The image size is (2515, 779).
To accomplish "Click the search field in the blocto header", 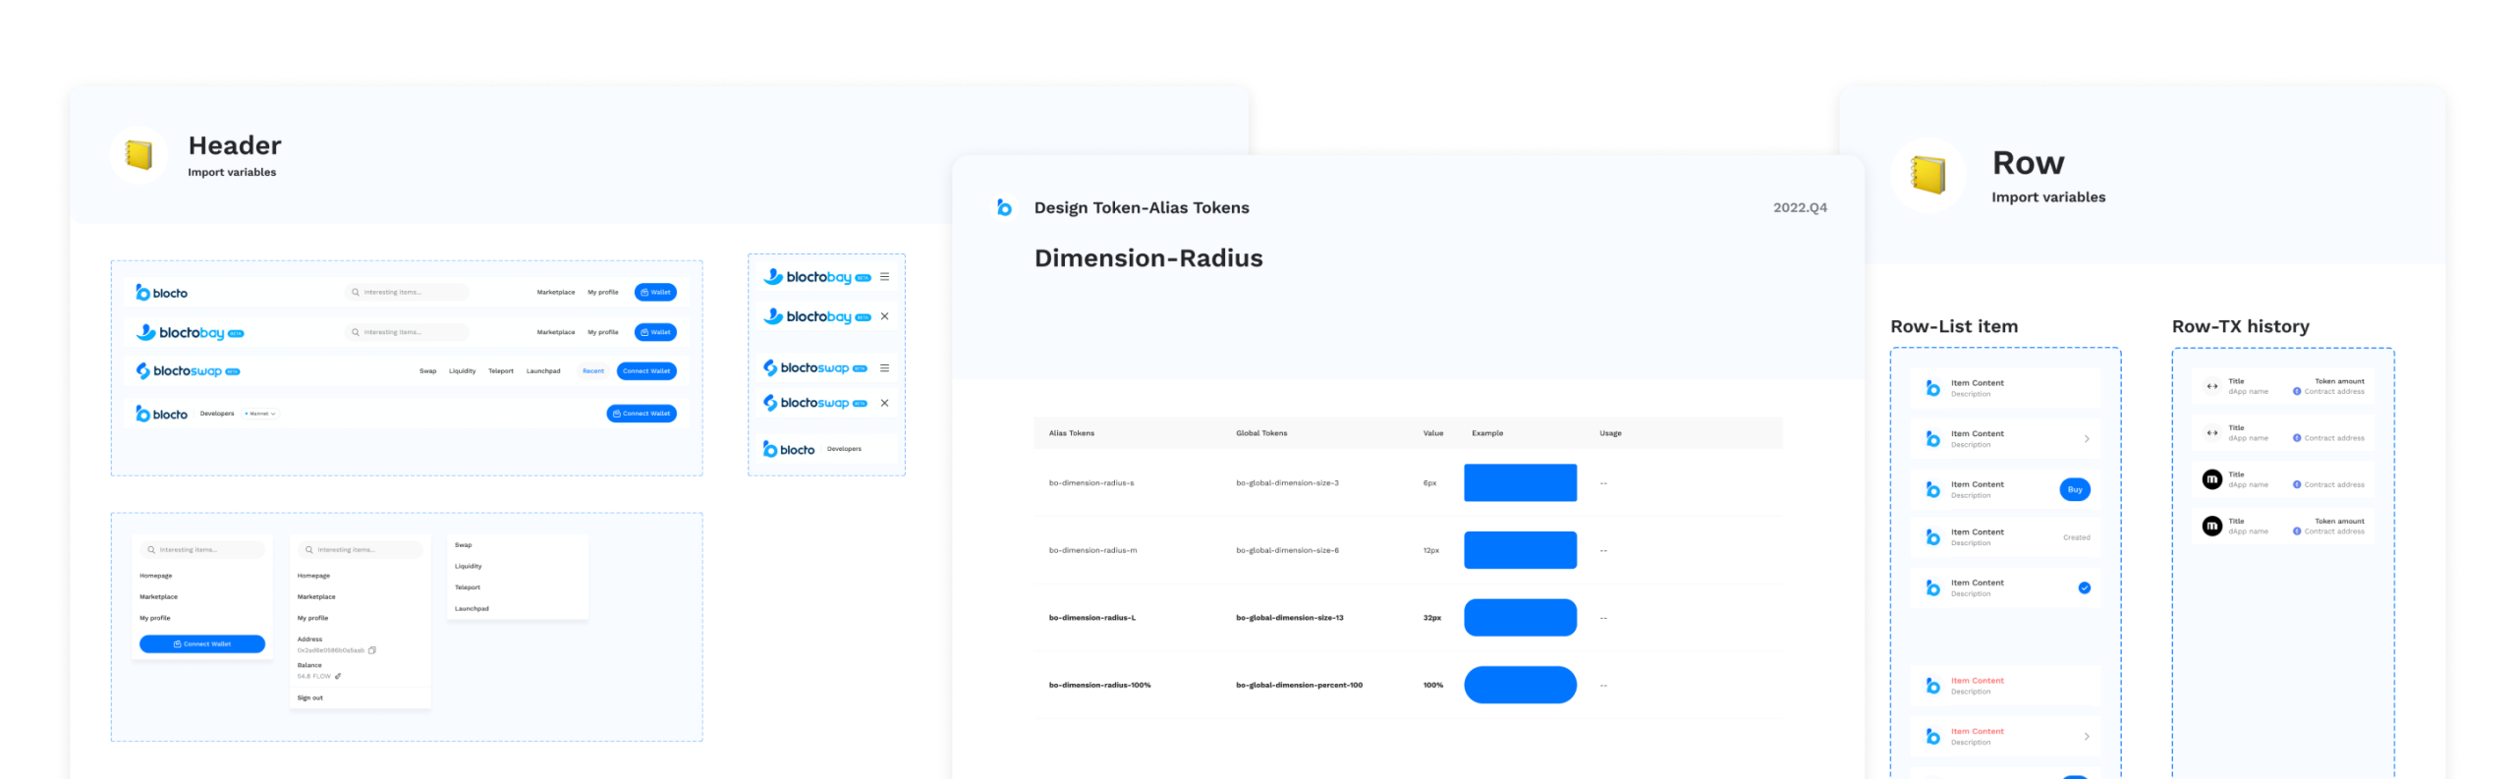I will [407, 293].
